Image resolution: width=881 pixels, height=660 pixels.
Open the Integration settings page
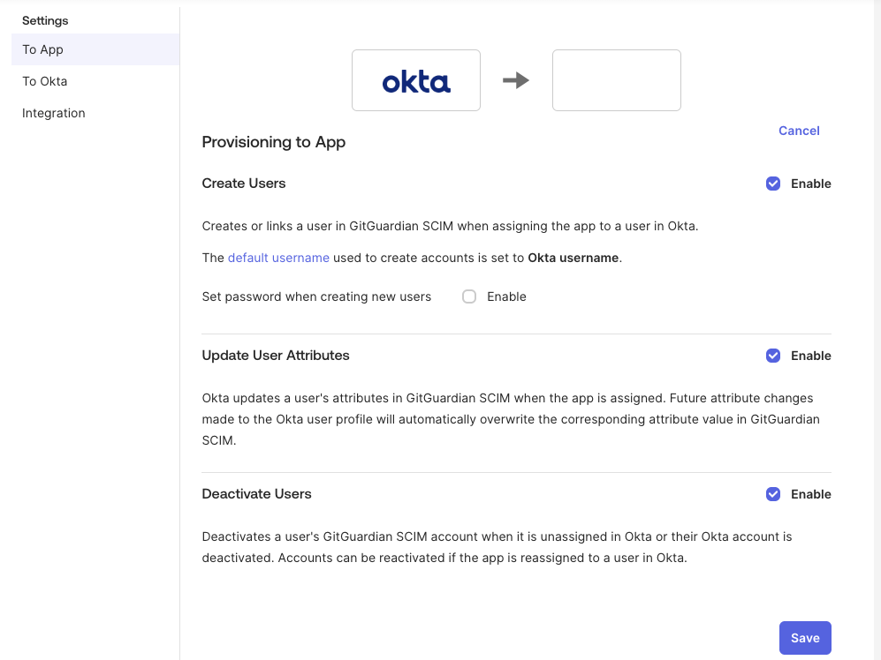pyautogui.click(x=53, y=113)
